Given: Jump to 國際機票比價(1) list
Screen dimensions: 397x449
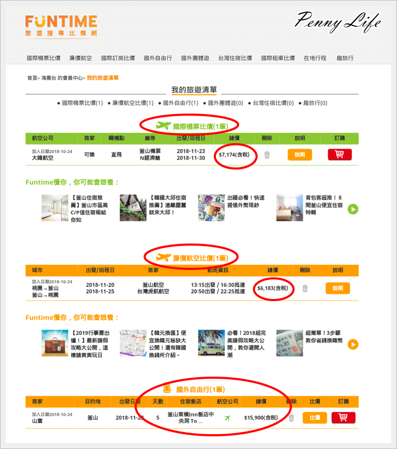Looking at the screenshot, I should (x=82, y=103).
